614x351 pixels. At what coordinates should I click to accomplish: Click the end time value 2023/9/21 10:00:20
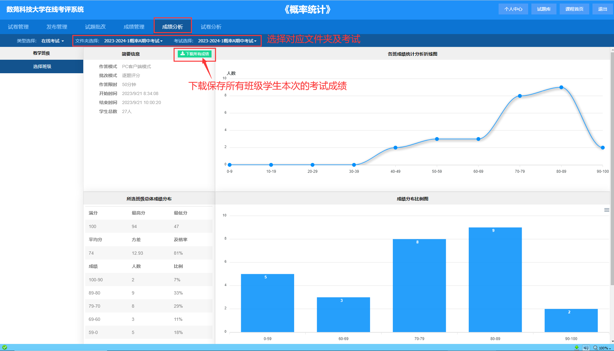141,102
